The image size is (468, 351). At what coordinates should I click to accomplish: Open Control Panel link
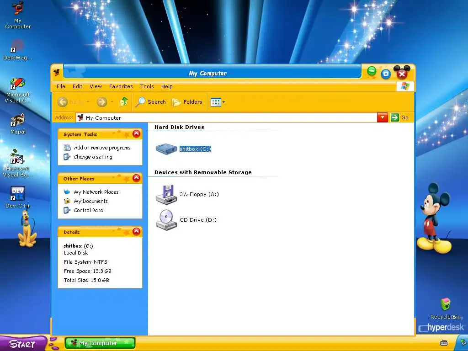click(x=89, y=210)
